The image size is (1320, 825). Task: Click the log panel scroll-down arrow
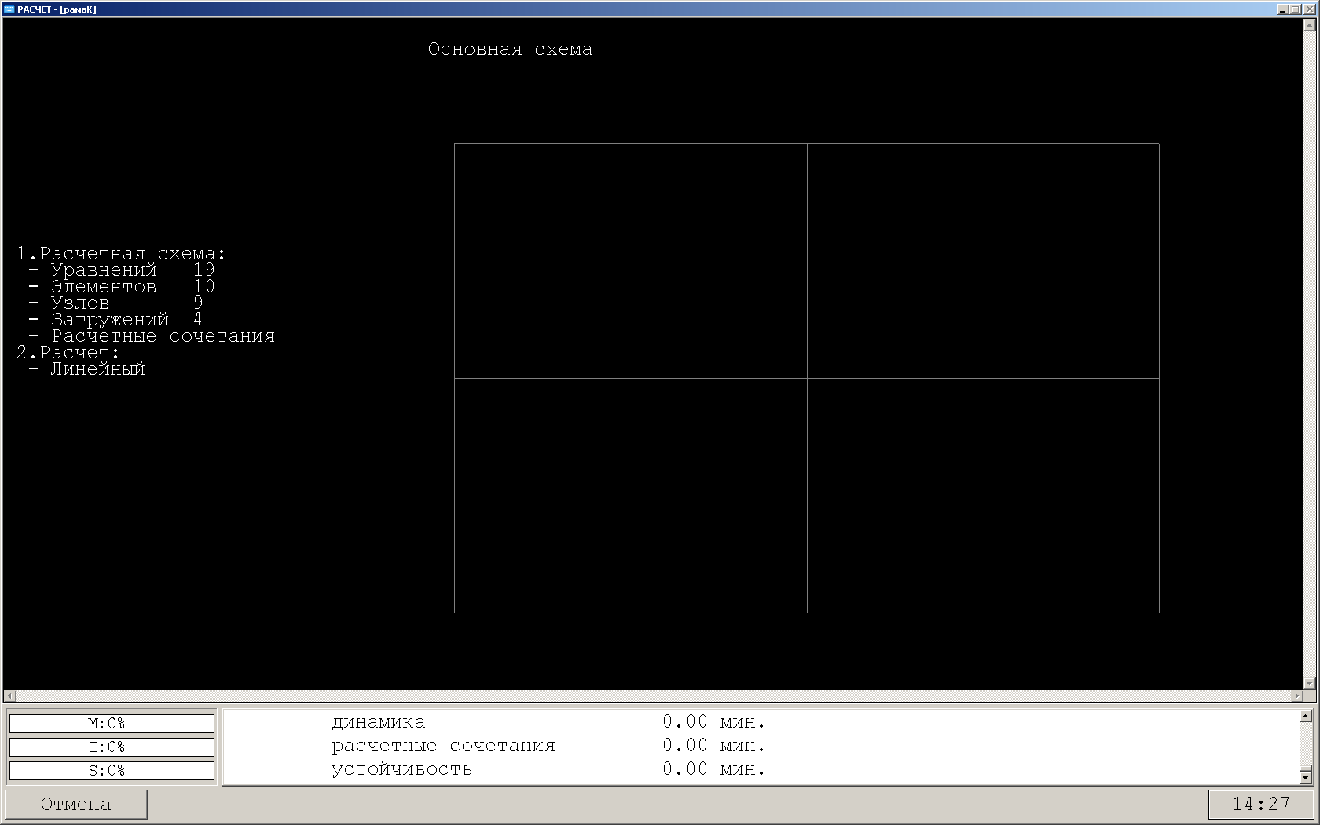coord(1306,777)
